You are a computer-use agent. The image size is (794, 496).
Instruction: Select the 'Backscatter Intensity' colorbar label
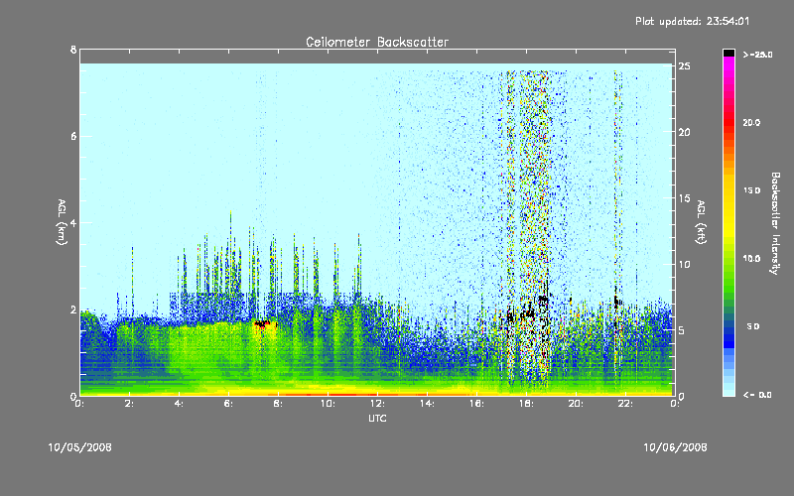pyautogui.click(x=775, y=223)
